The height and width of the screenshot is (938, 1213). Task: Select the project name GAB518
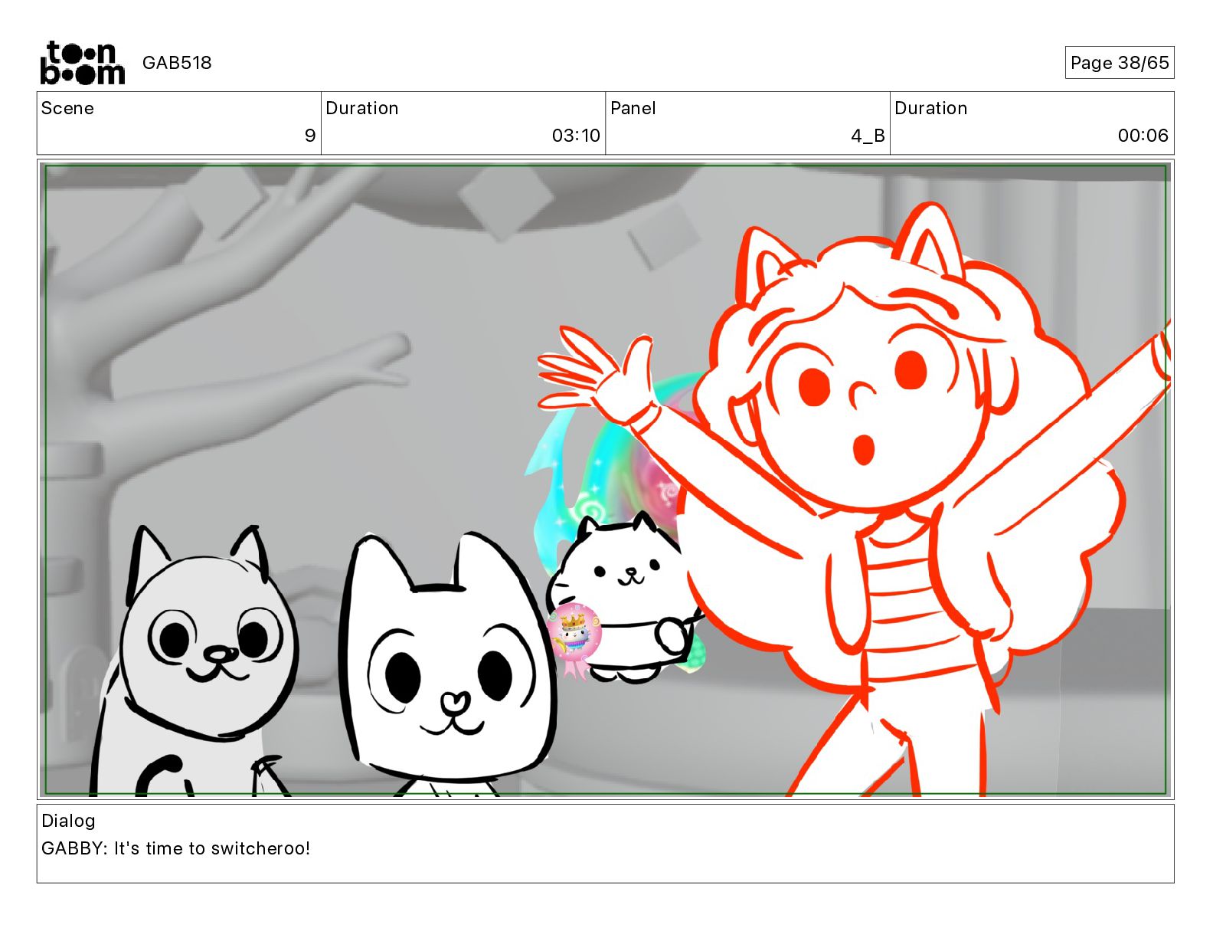pos(177,63)
